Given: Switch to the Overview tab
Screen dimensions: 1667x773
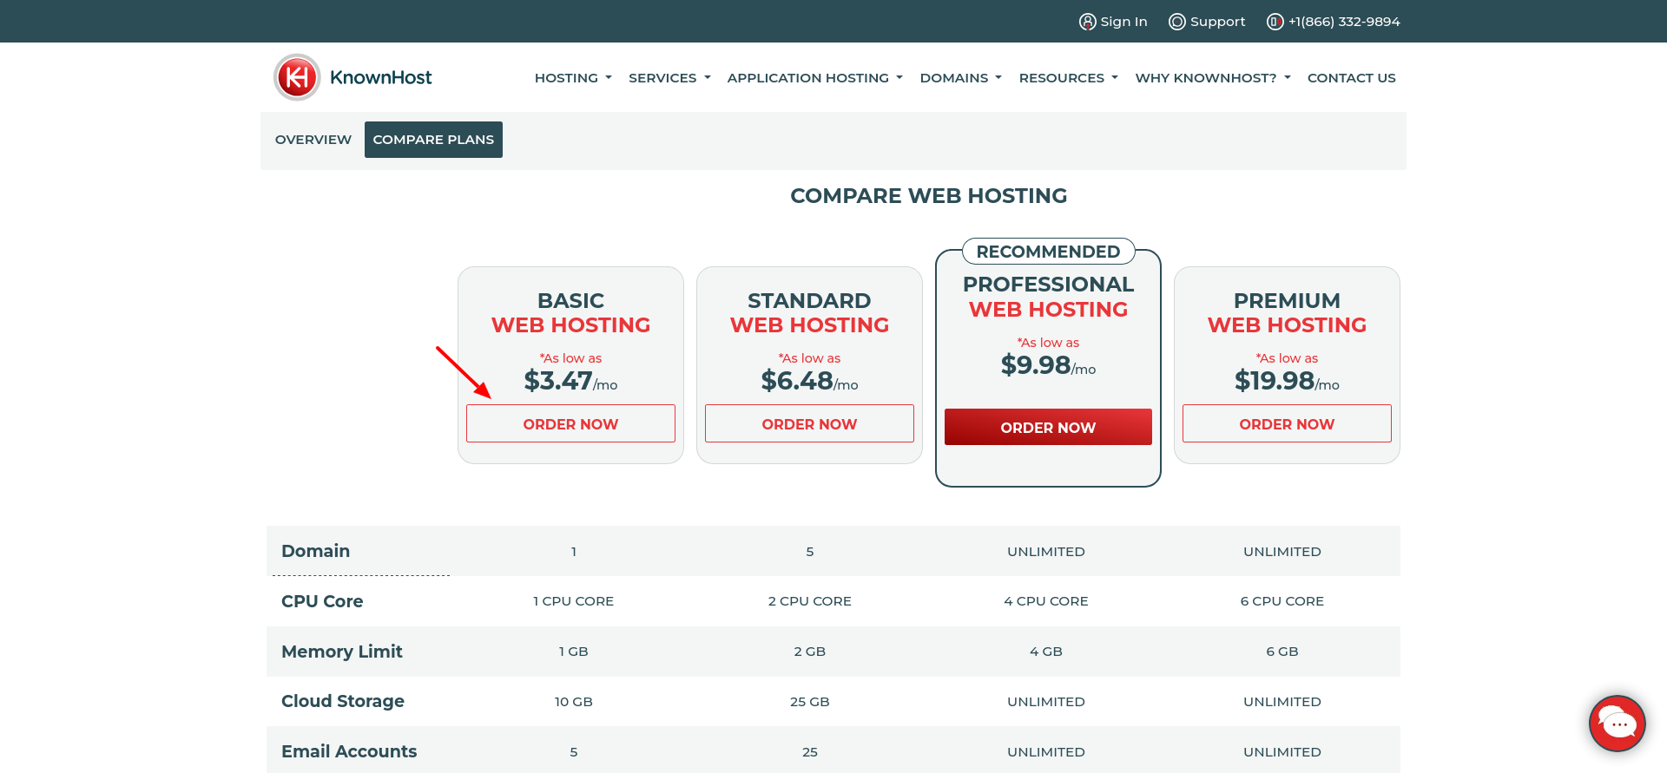Looking at the screenshot, I should pyautogui.click(x=313, y=140).
